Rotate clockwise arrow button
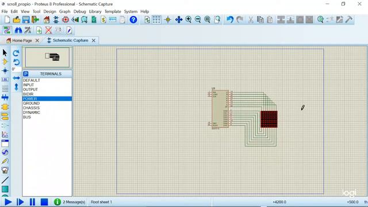368x207 pixels. pyautogui.click(x=16, y=53)
